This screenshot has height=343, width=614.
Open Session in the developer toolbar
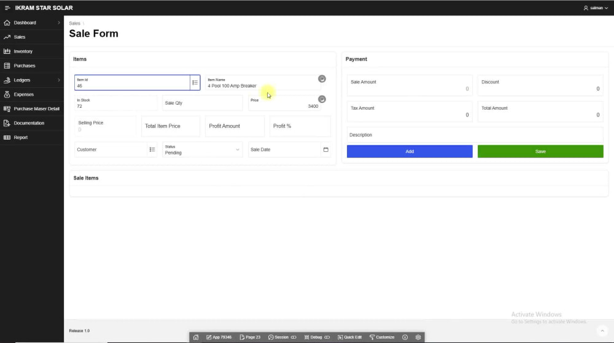click(282, 337)
